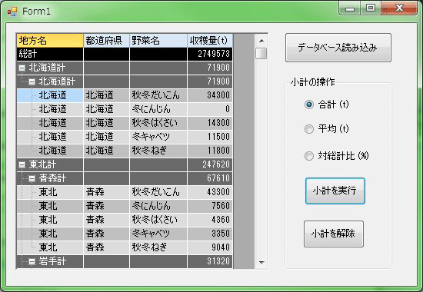Maximize the Form1 window
Image resolution: width=423 pixels, height=292 pixels.
click(371, 8)
